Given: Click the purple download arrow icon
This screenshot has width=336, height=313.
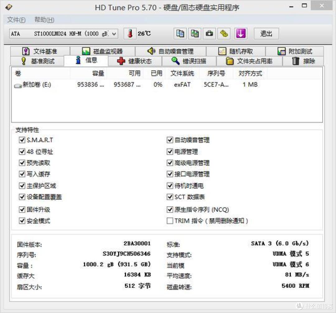Looking at the screenshot, I should coord(240,34).
